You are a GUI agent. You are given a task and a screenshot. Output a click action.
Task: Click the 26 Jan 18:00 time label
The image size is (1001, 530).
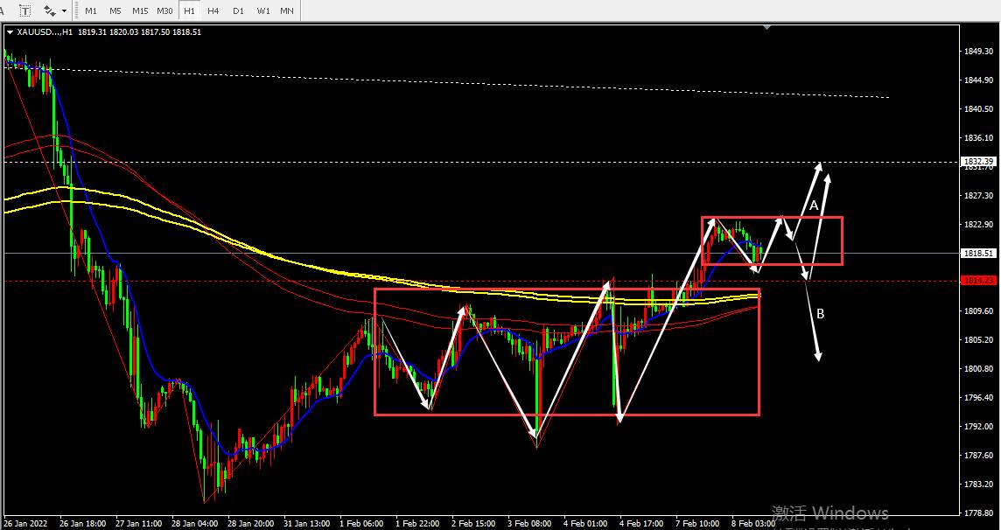tap(82, 523)
